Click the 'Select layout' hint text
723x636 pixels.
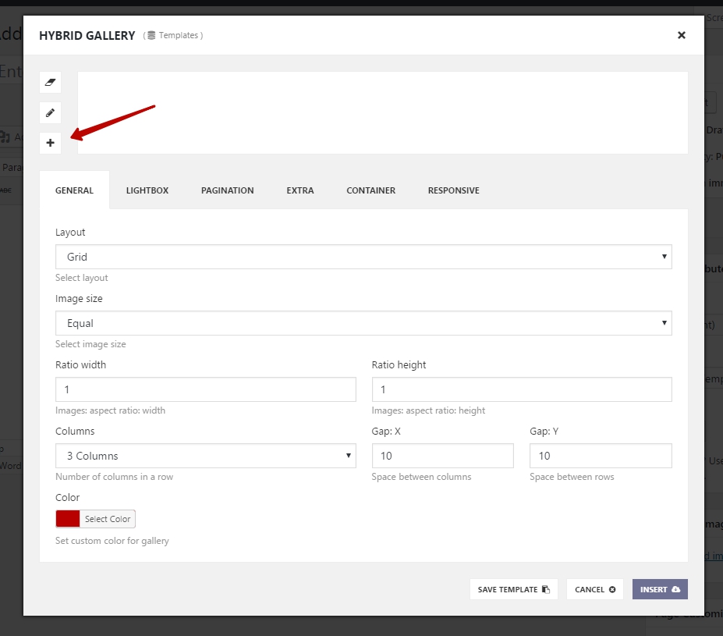click(x=82, y=278)
